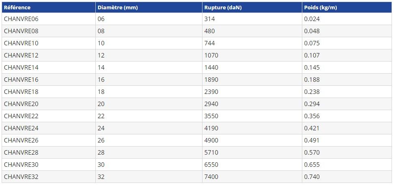394x185 pixels.
Task: Select the CHANVRE06 reference cell
Action: click(21, 19)
